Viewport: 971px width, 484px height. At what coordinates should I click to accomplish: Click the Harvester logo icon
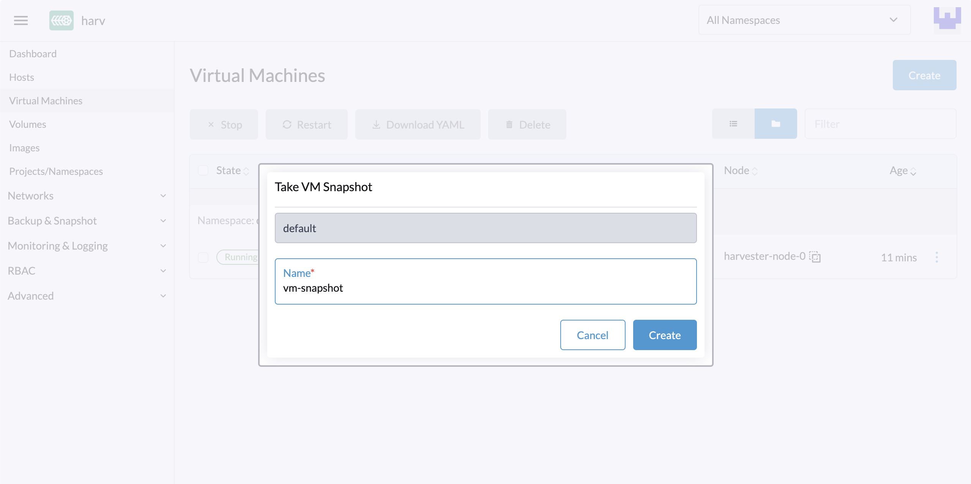click(61, 20)
